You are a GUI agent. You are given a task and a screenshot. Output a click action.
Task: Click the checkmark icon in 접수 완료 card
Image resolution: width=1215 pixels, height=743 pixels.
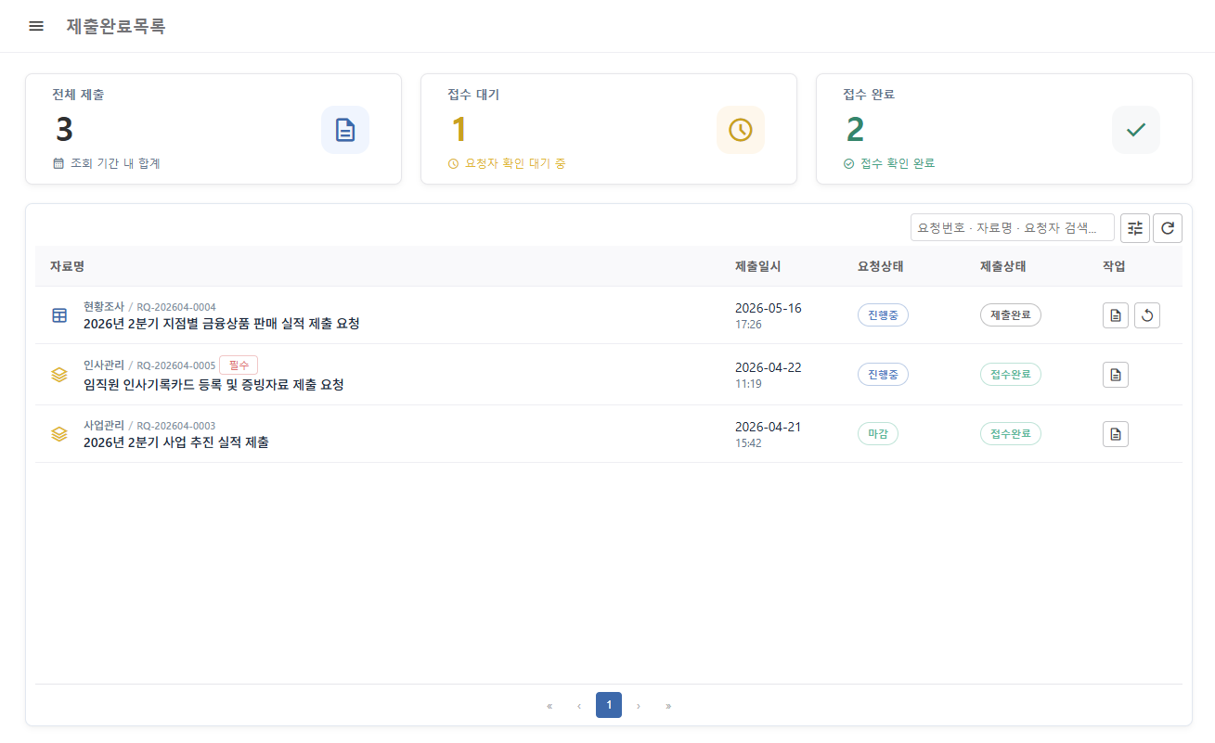[x=1136, y=130]
